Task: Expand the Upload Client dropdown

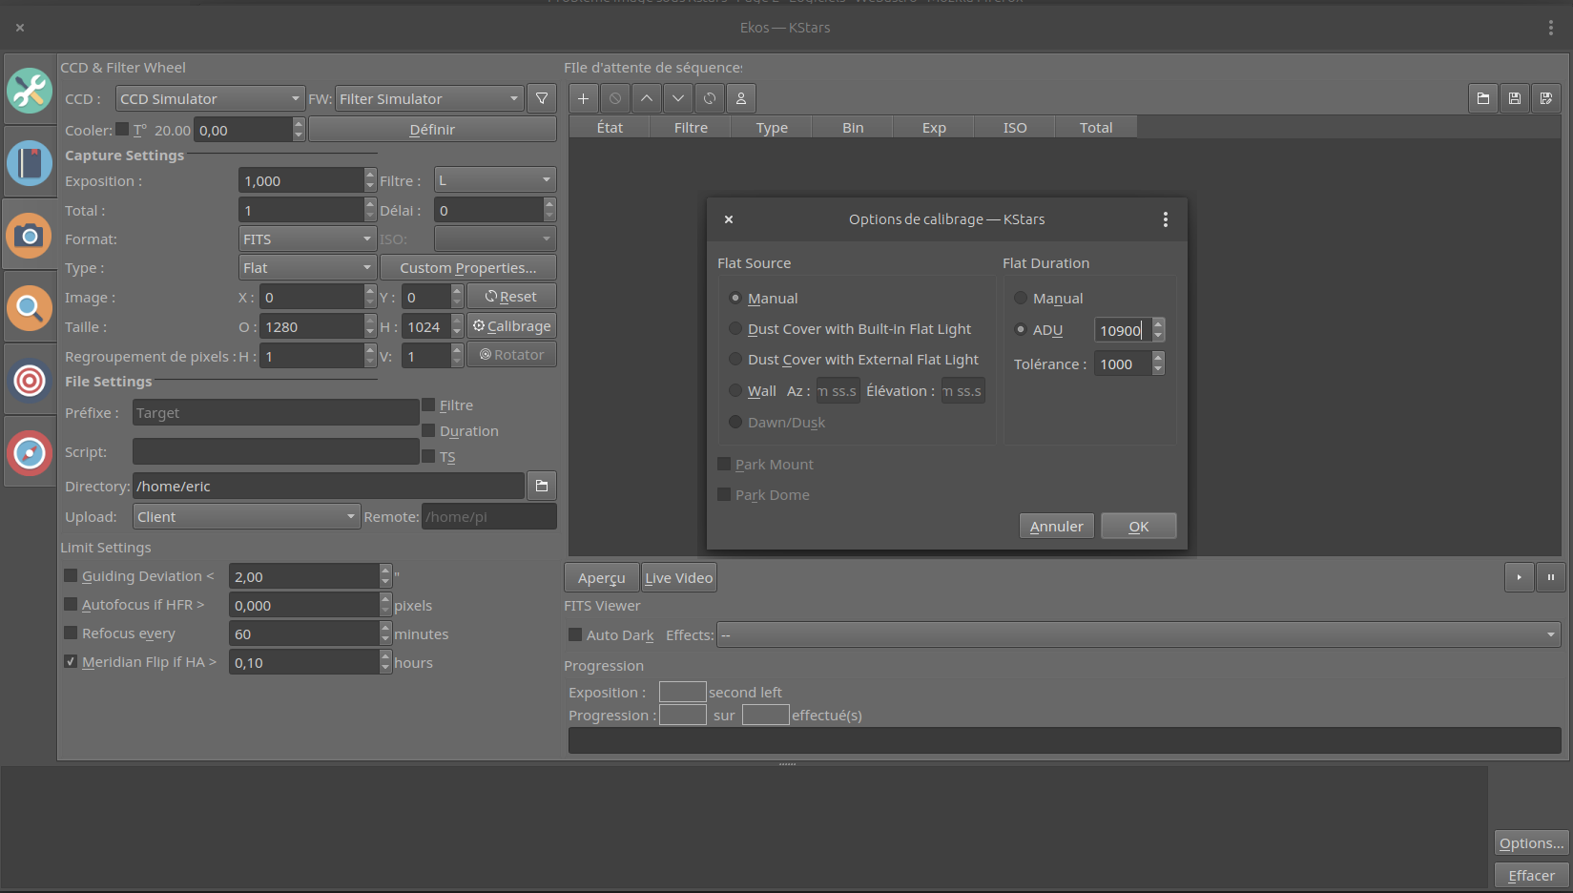Action: pyautogui.click(x=246, y=516)
